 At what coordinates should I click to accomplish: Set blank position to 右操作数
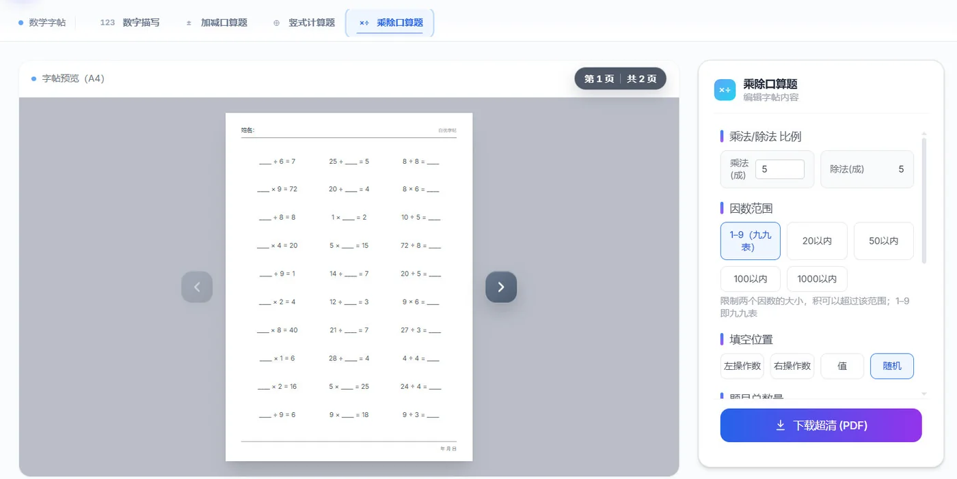pyautogui.click(x=792, y=366)
